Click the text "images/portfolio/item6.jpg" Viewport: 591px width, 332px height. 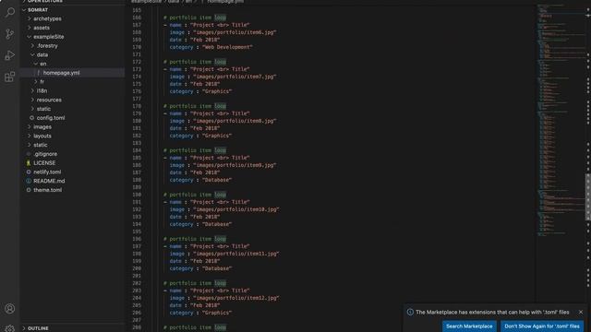(x=235, y=32)
